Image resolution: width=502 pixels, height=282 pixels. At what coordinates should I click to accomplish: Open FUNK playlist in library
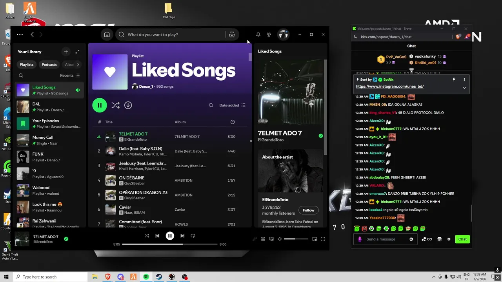coord(49,157)
